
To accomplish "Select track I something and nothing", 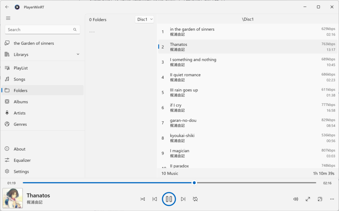I will click(x=248, y=62).
